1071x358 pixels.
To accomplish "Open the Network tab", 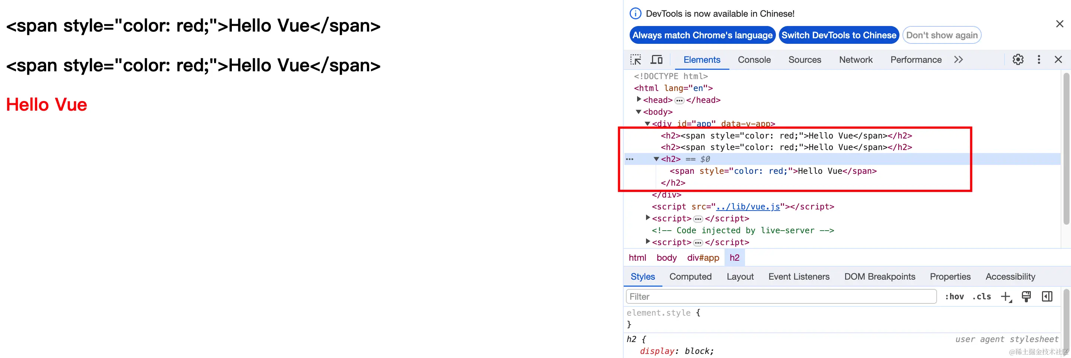I will click(856, 60).
